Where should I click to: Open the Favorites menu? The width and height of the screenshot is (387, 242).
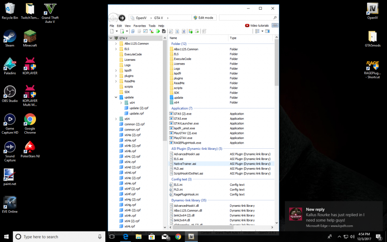point(140,26)
